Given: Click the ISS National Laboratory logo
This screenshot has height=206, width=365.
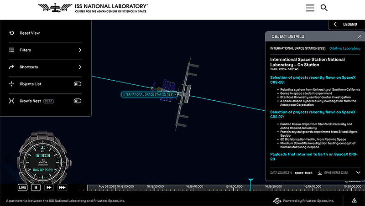Looking at the screenshot, I should point(93,8).
